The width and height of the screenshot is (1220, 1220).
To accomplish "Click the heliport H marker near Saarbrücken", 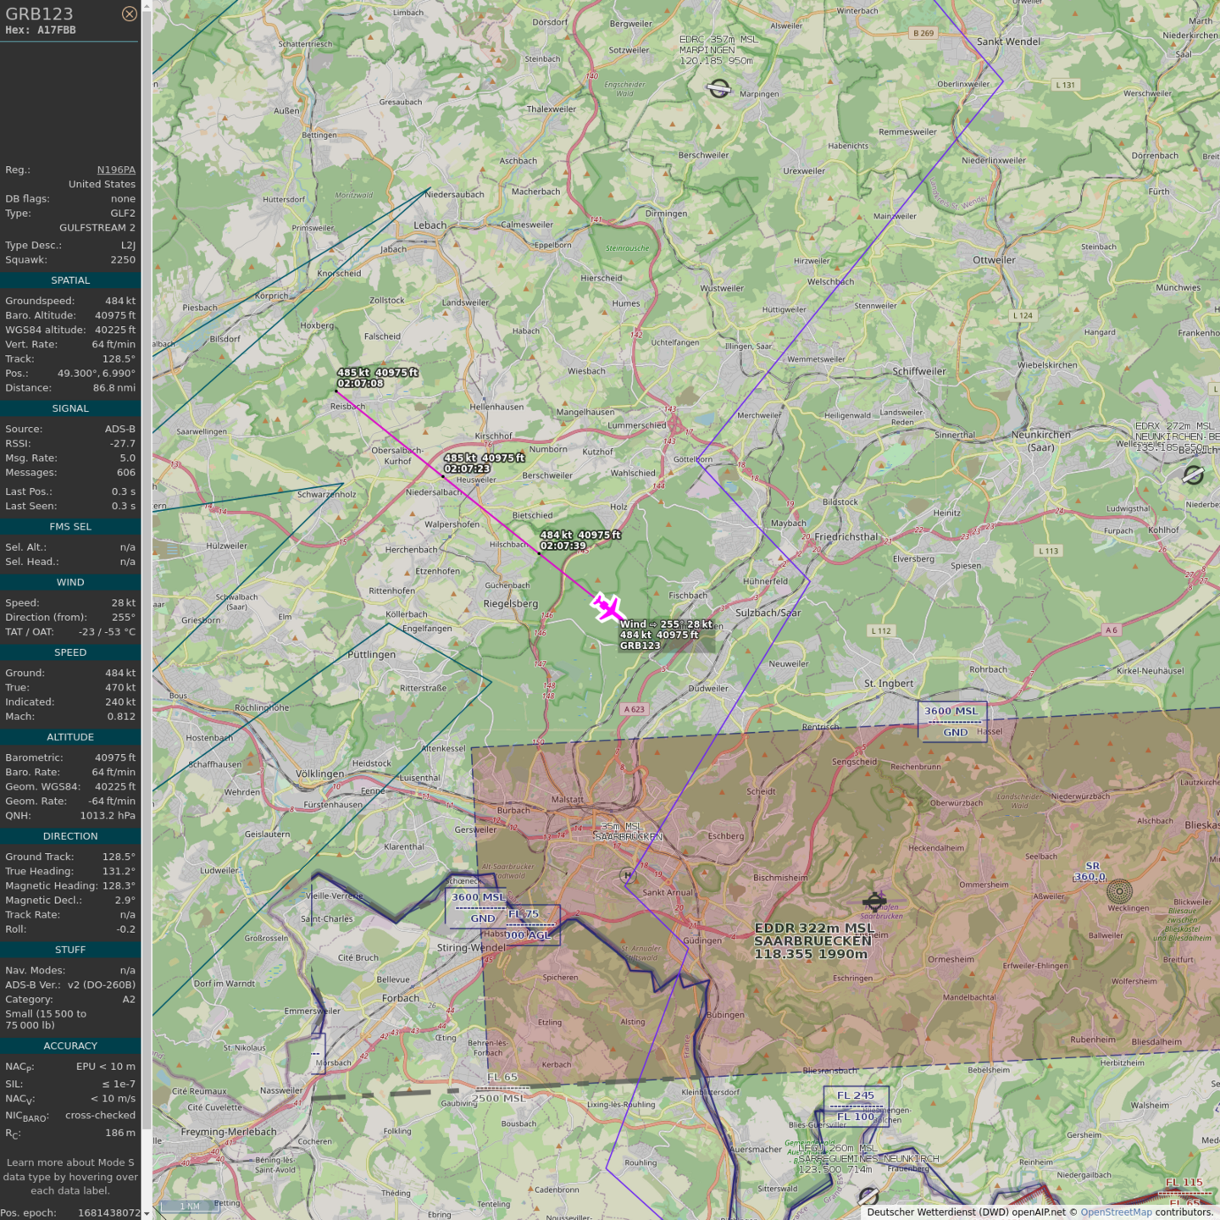I will pos(627,875).
